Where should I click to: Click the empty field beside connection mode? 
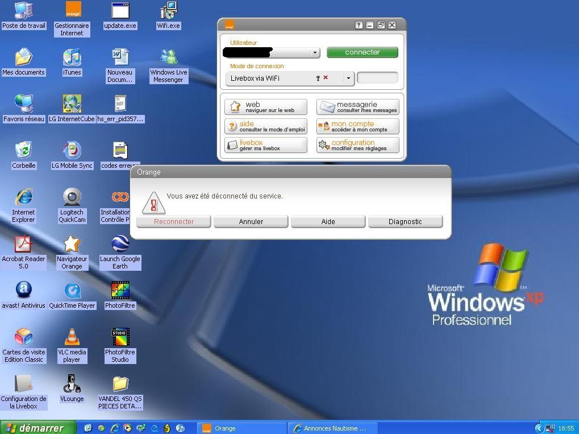coord(377,78)
